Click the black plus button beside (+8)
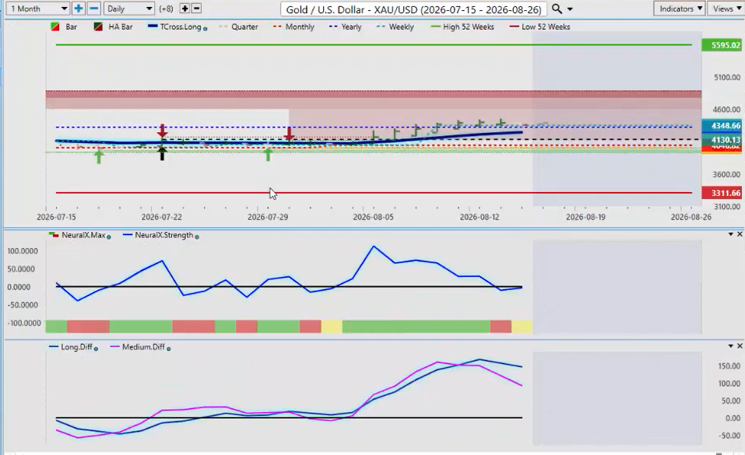The image size is (745, 455). click(184, 9)
